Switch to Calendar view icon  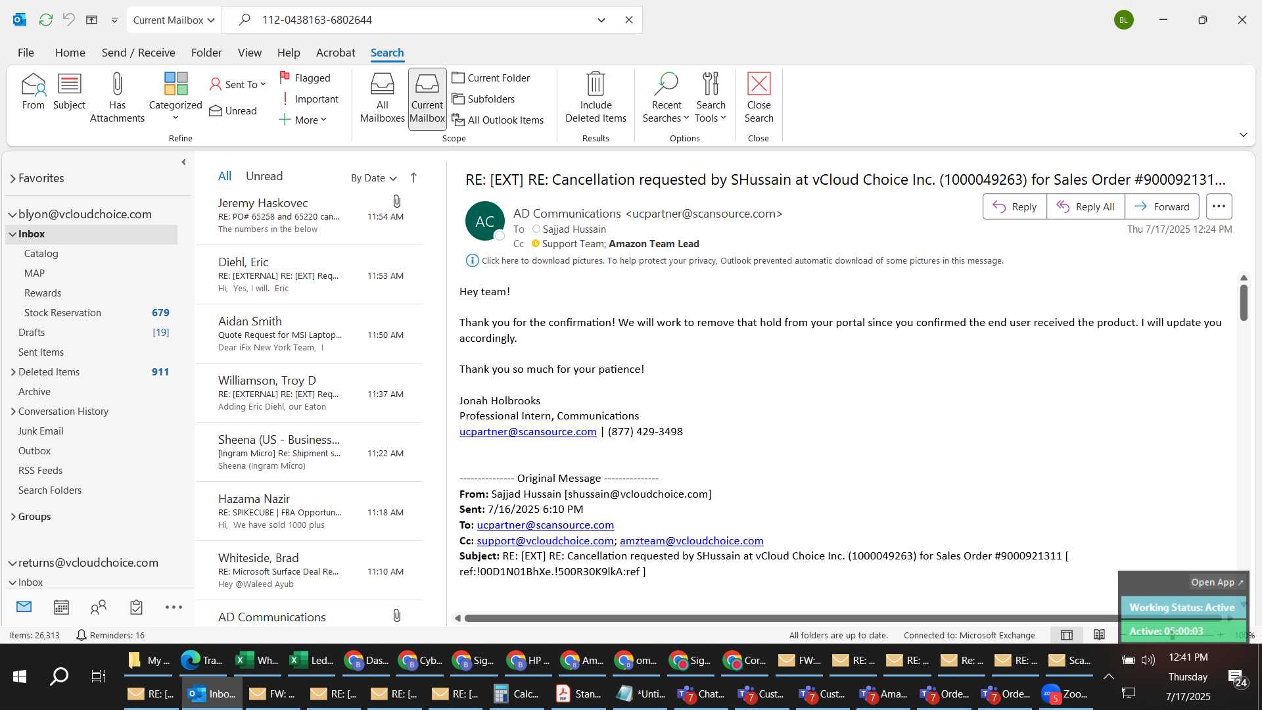[61, 607]
